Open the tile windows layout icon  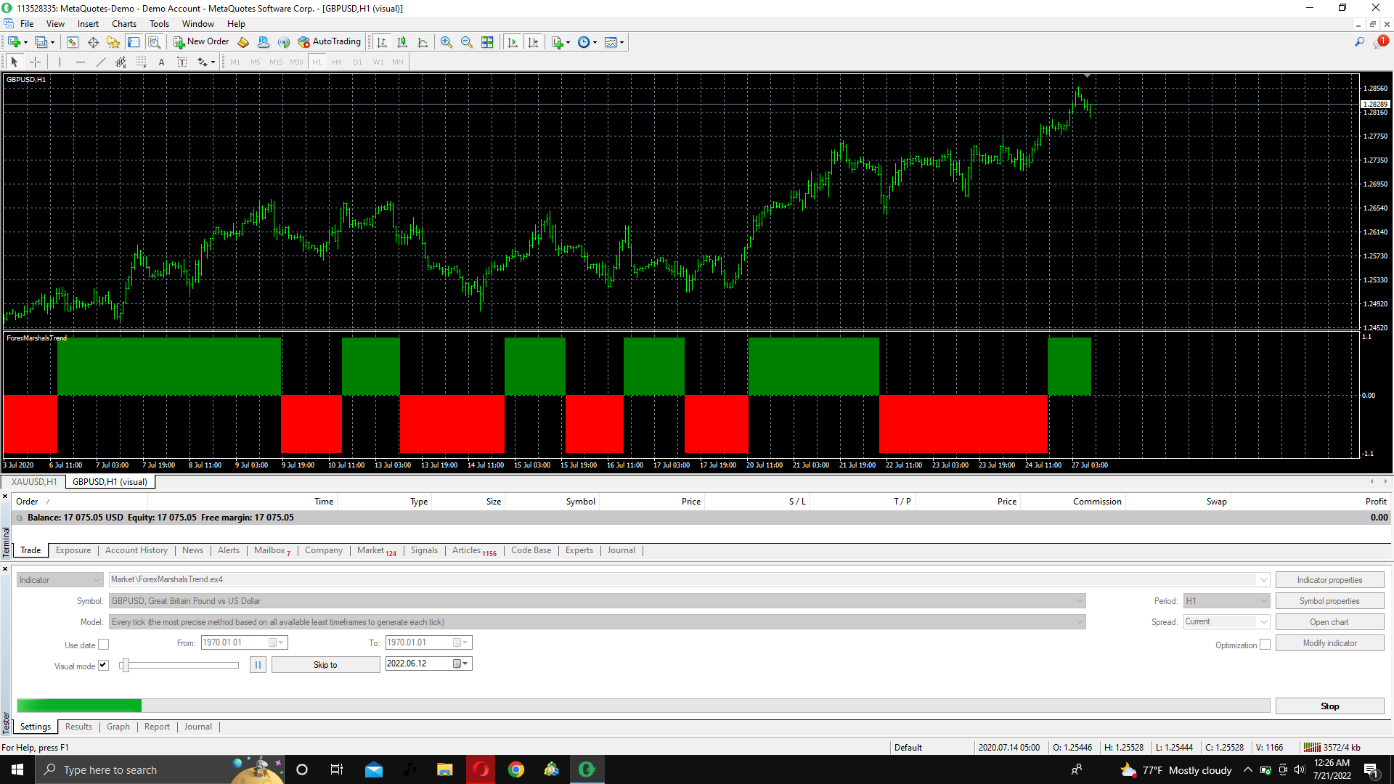[x=487, y=42]
